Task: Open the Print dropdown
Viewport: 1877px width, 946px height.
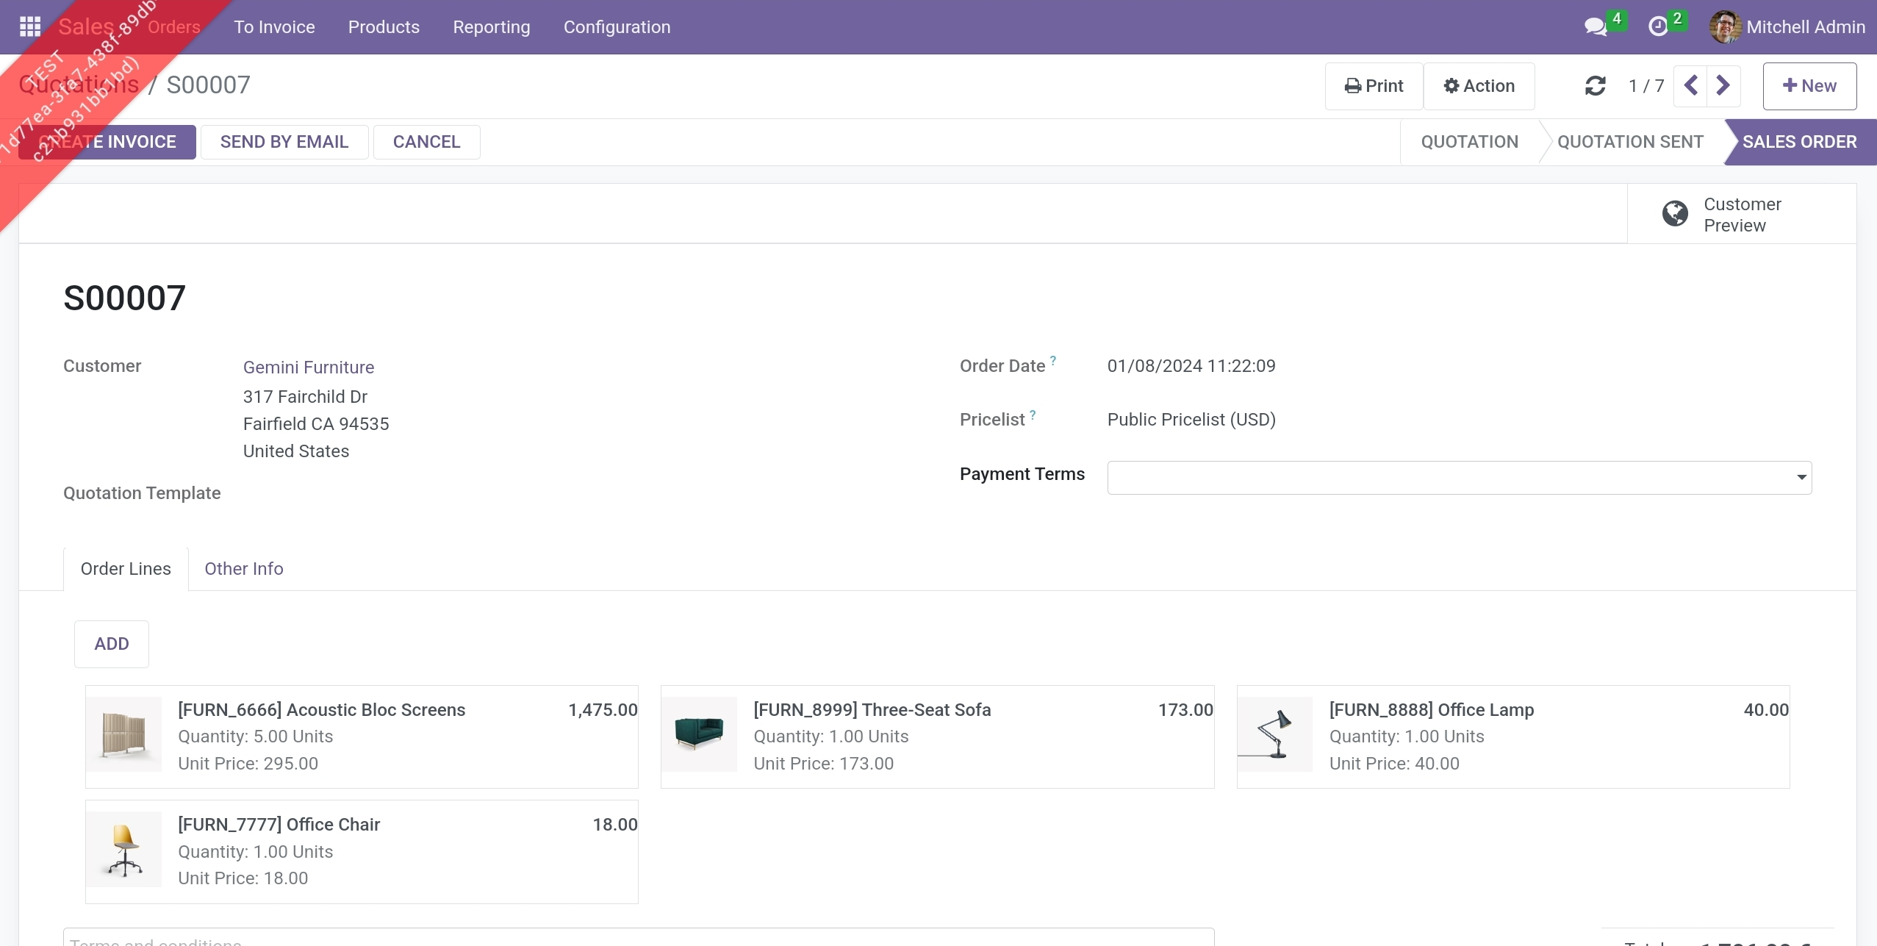Action: coord(1374,86)
